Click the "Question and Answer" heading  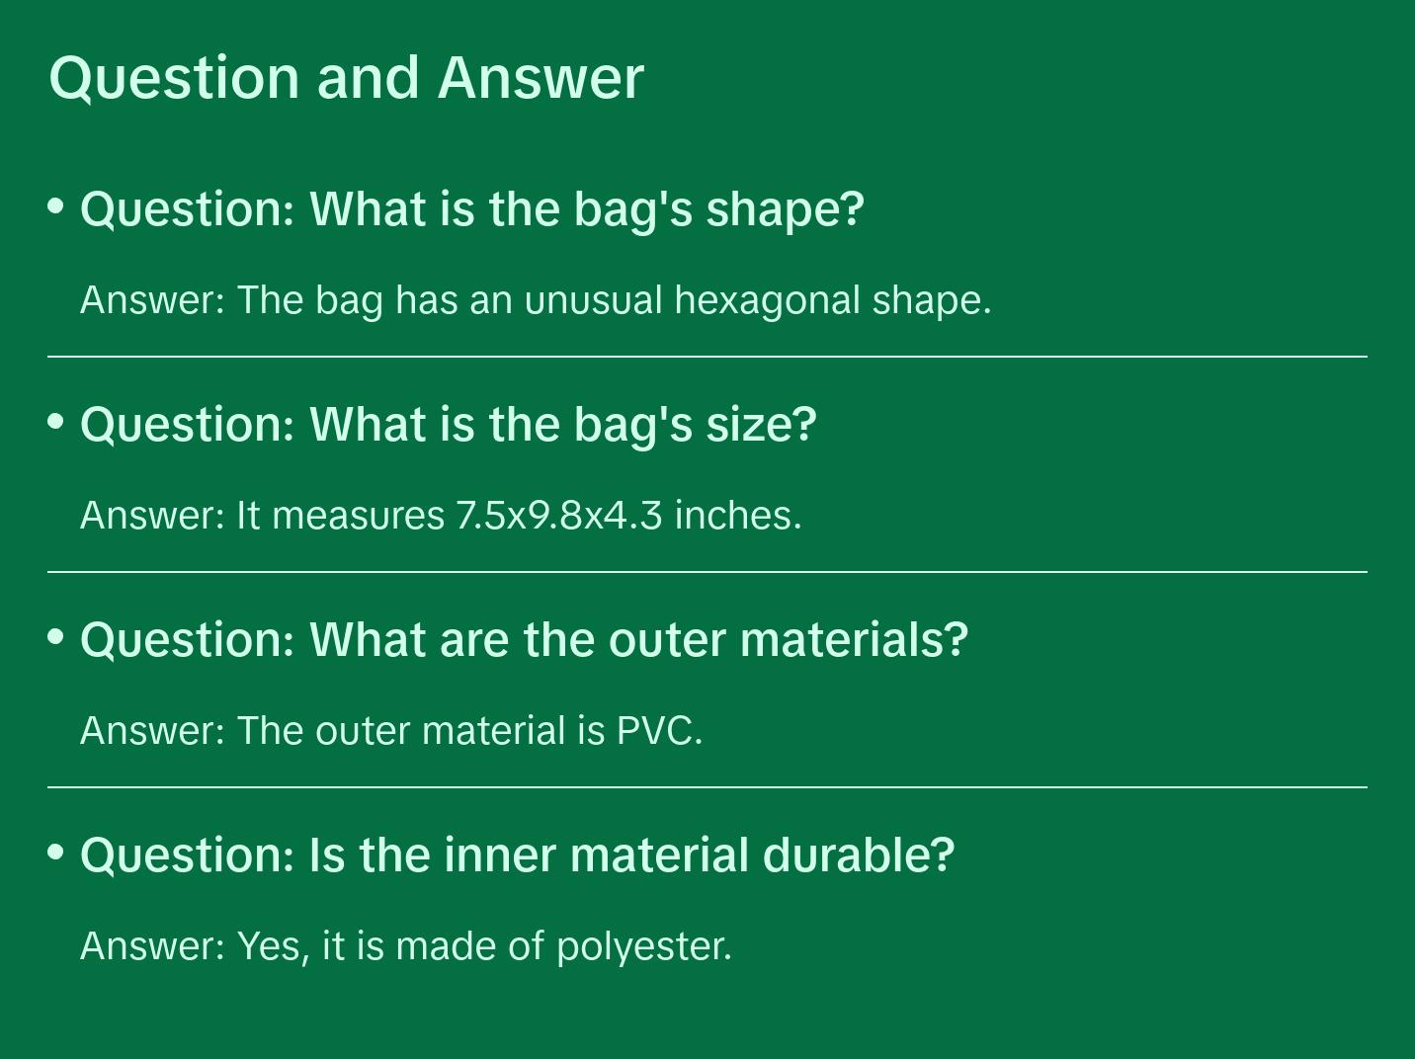click(x=346, y=77)
